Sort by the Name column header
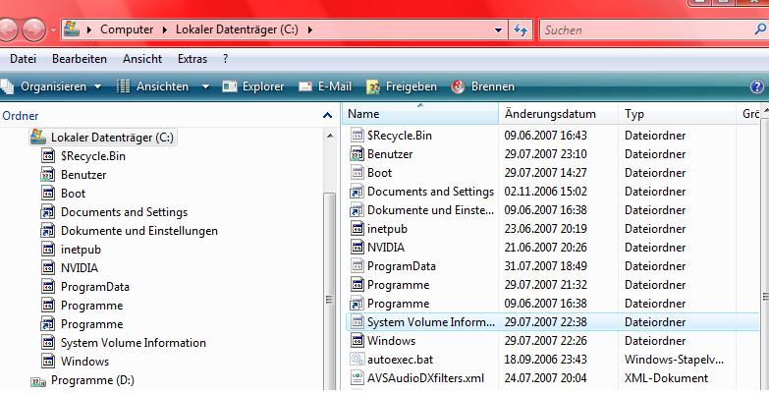The height and width of the screenshot is (394, 769). 420,114
